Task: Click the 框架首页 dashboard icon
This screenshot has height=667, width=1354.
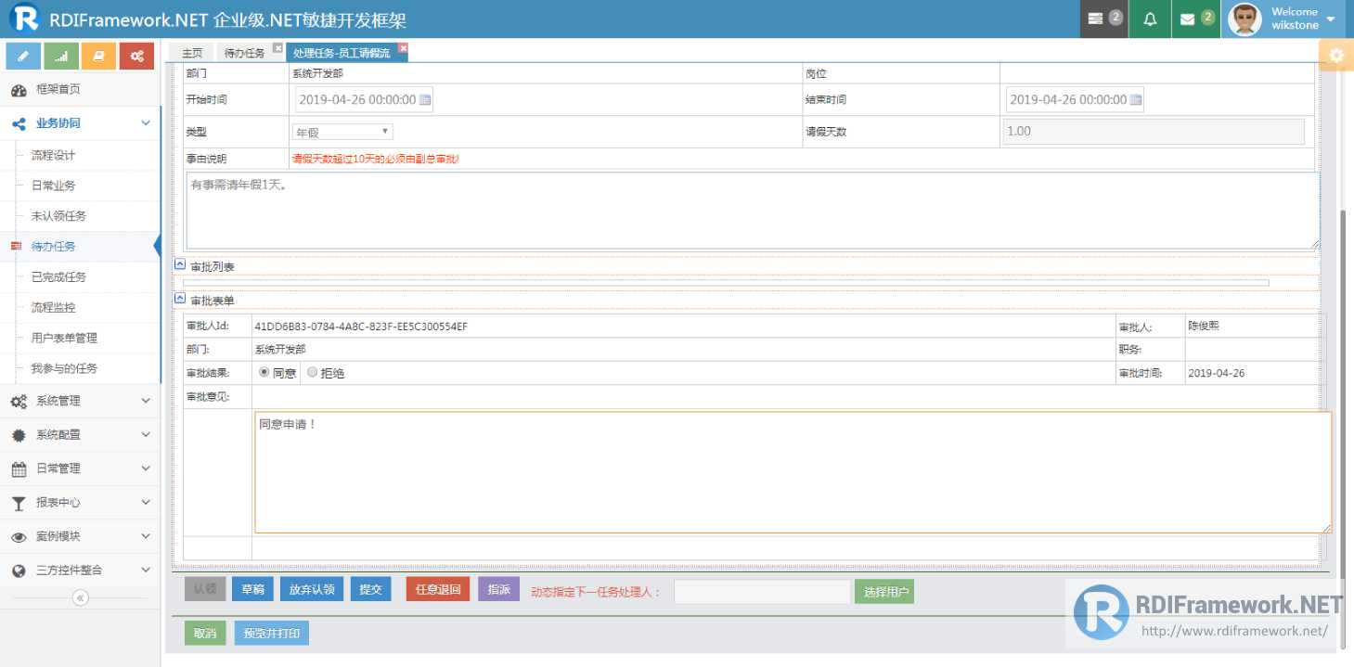Action: [19, 90]
